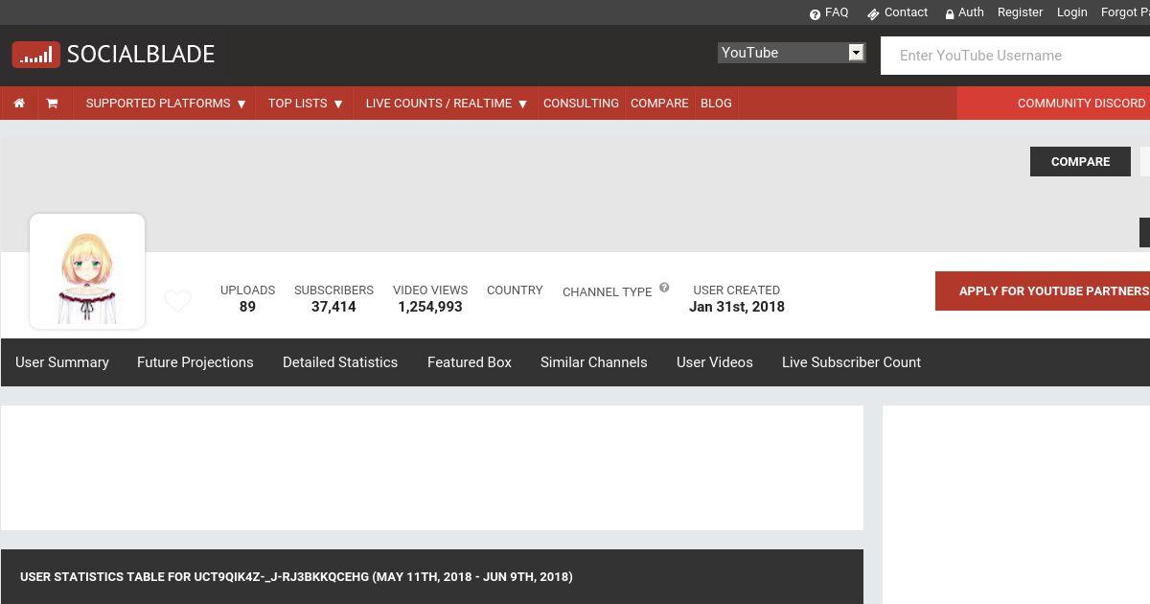Click the Social Blade logo
The image size is (1150, 604).
pos(114,55)
